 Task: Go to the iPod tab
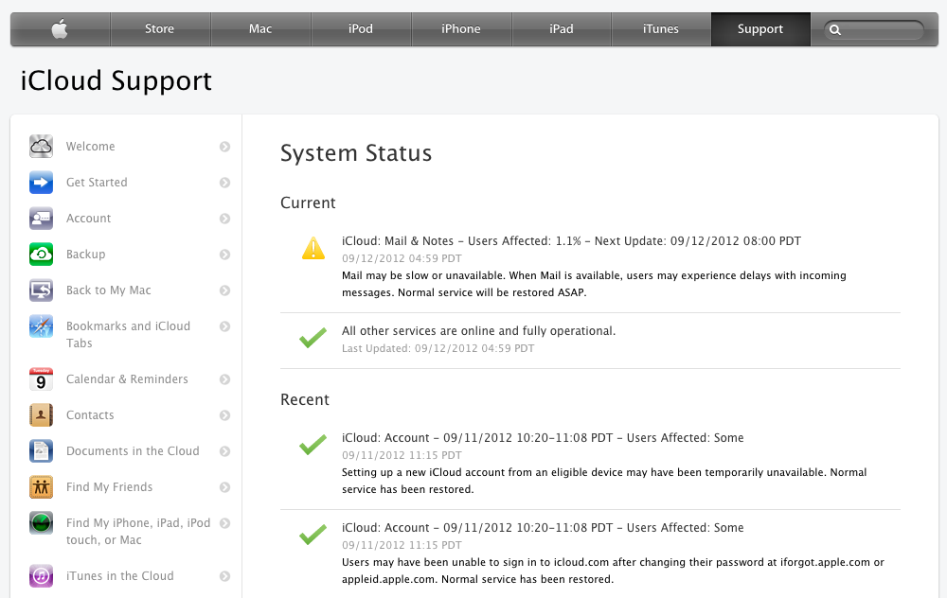361,29
